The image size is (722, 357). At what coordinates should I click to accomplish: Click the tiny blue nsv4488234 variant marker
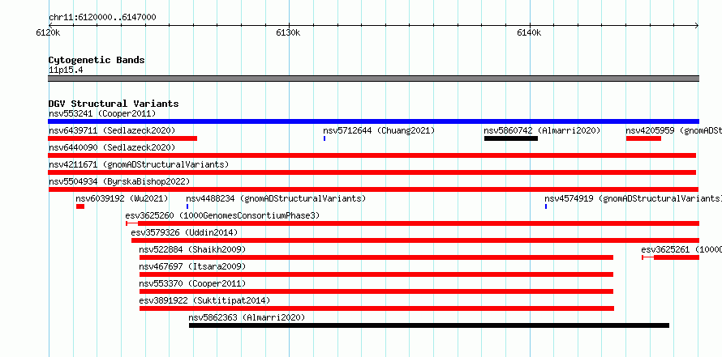pos(187,206)
